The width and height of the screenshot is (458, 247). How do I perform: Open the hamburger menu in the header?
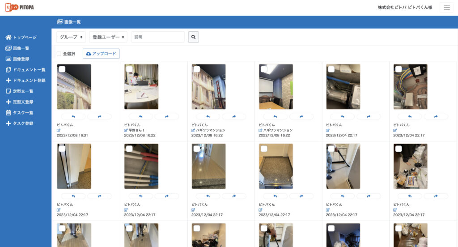click(x=447, y=7)
